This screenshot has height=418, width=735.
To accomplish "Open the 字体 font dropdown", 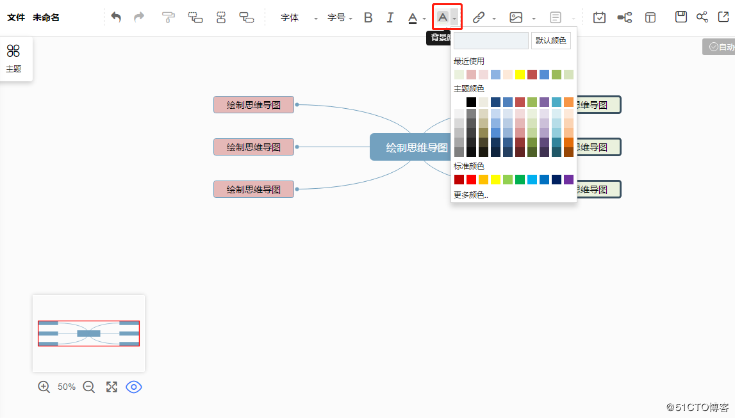I will [x=299, y=18].
